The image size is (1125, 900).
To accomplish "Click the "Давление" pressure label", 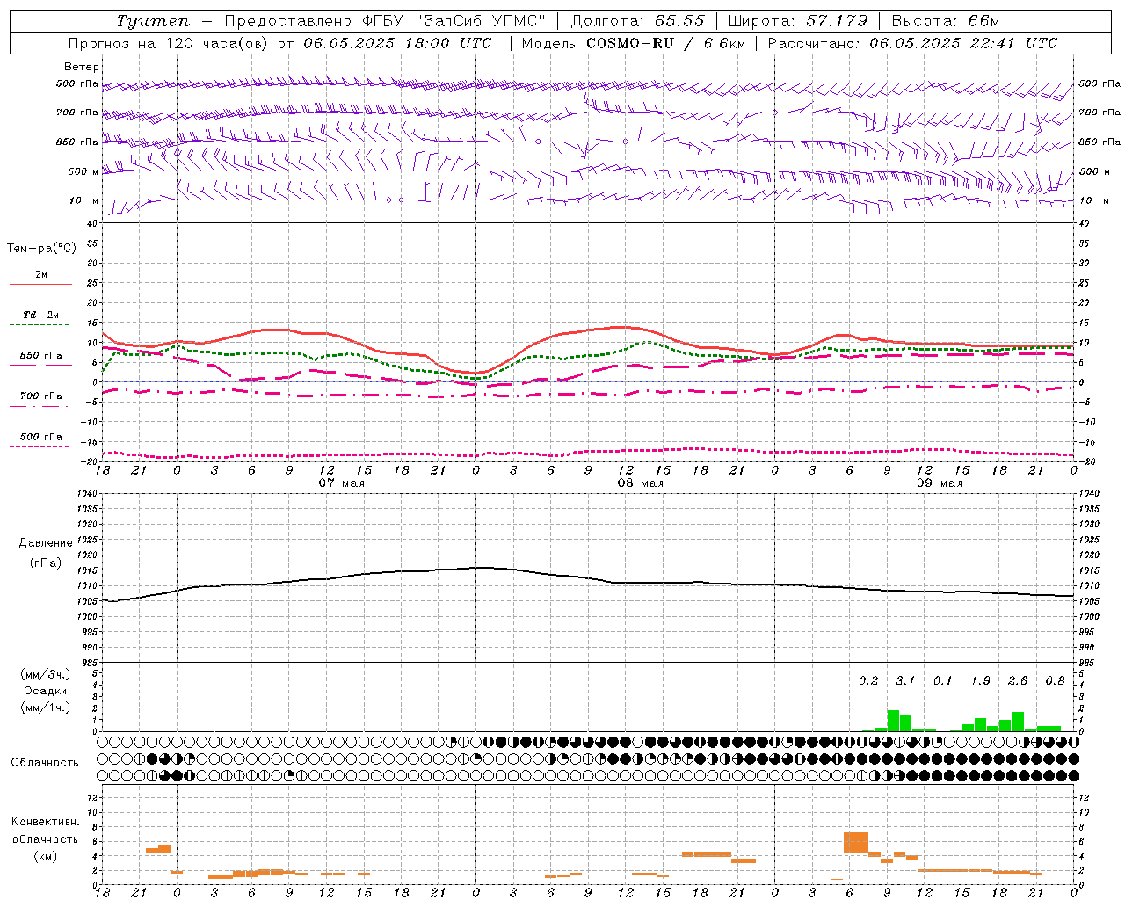I will (46, 543).
